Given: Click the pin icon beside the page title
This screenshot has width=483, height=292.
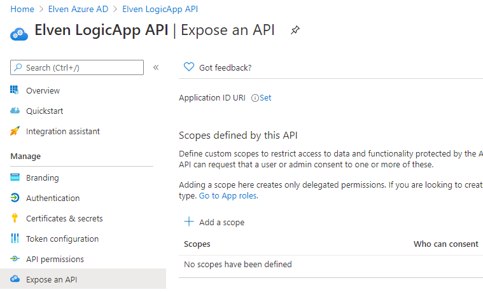Looking at the screenshot, I should point(295,30).
